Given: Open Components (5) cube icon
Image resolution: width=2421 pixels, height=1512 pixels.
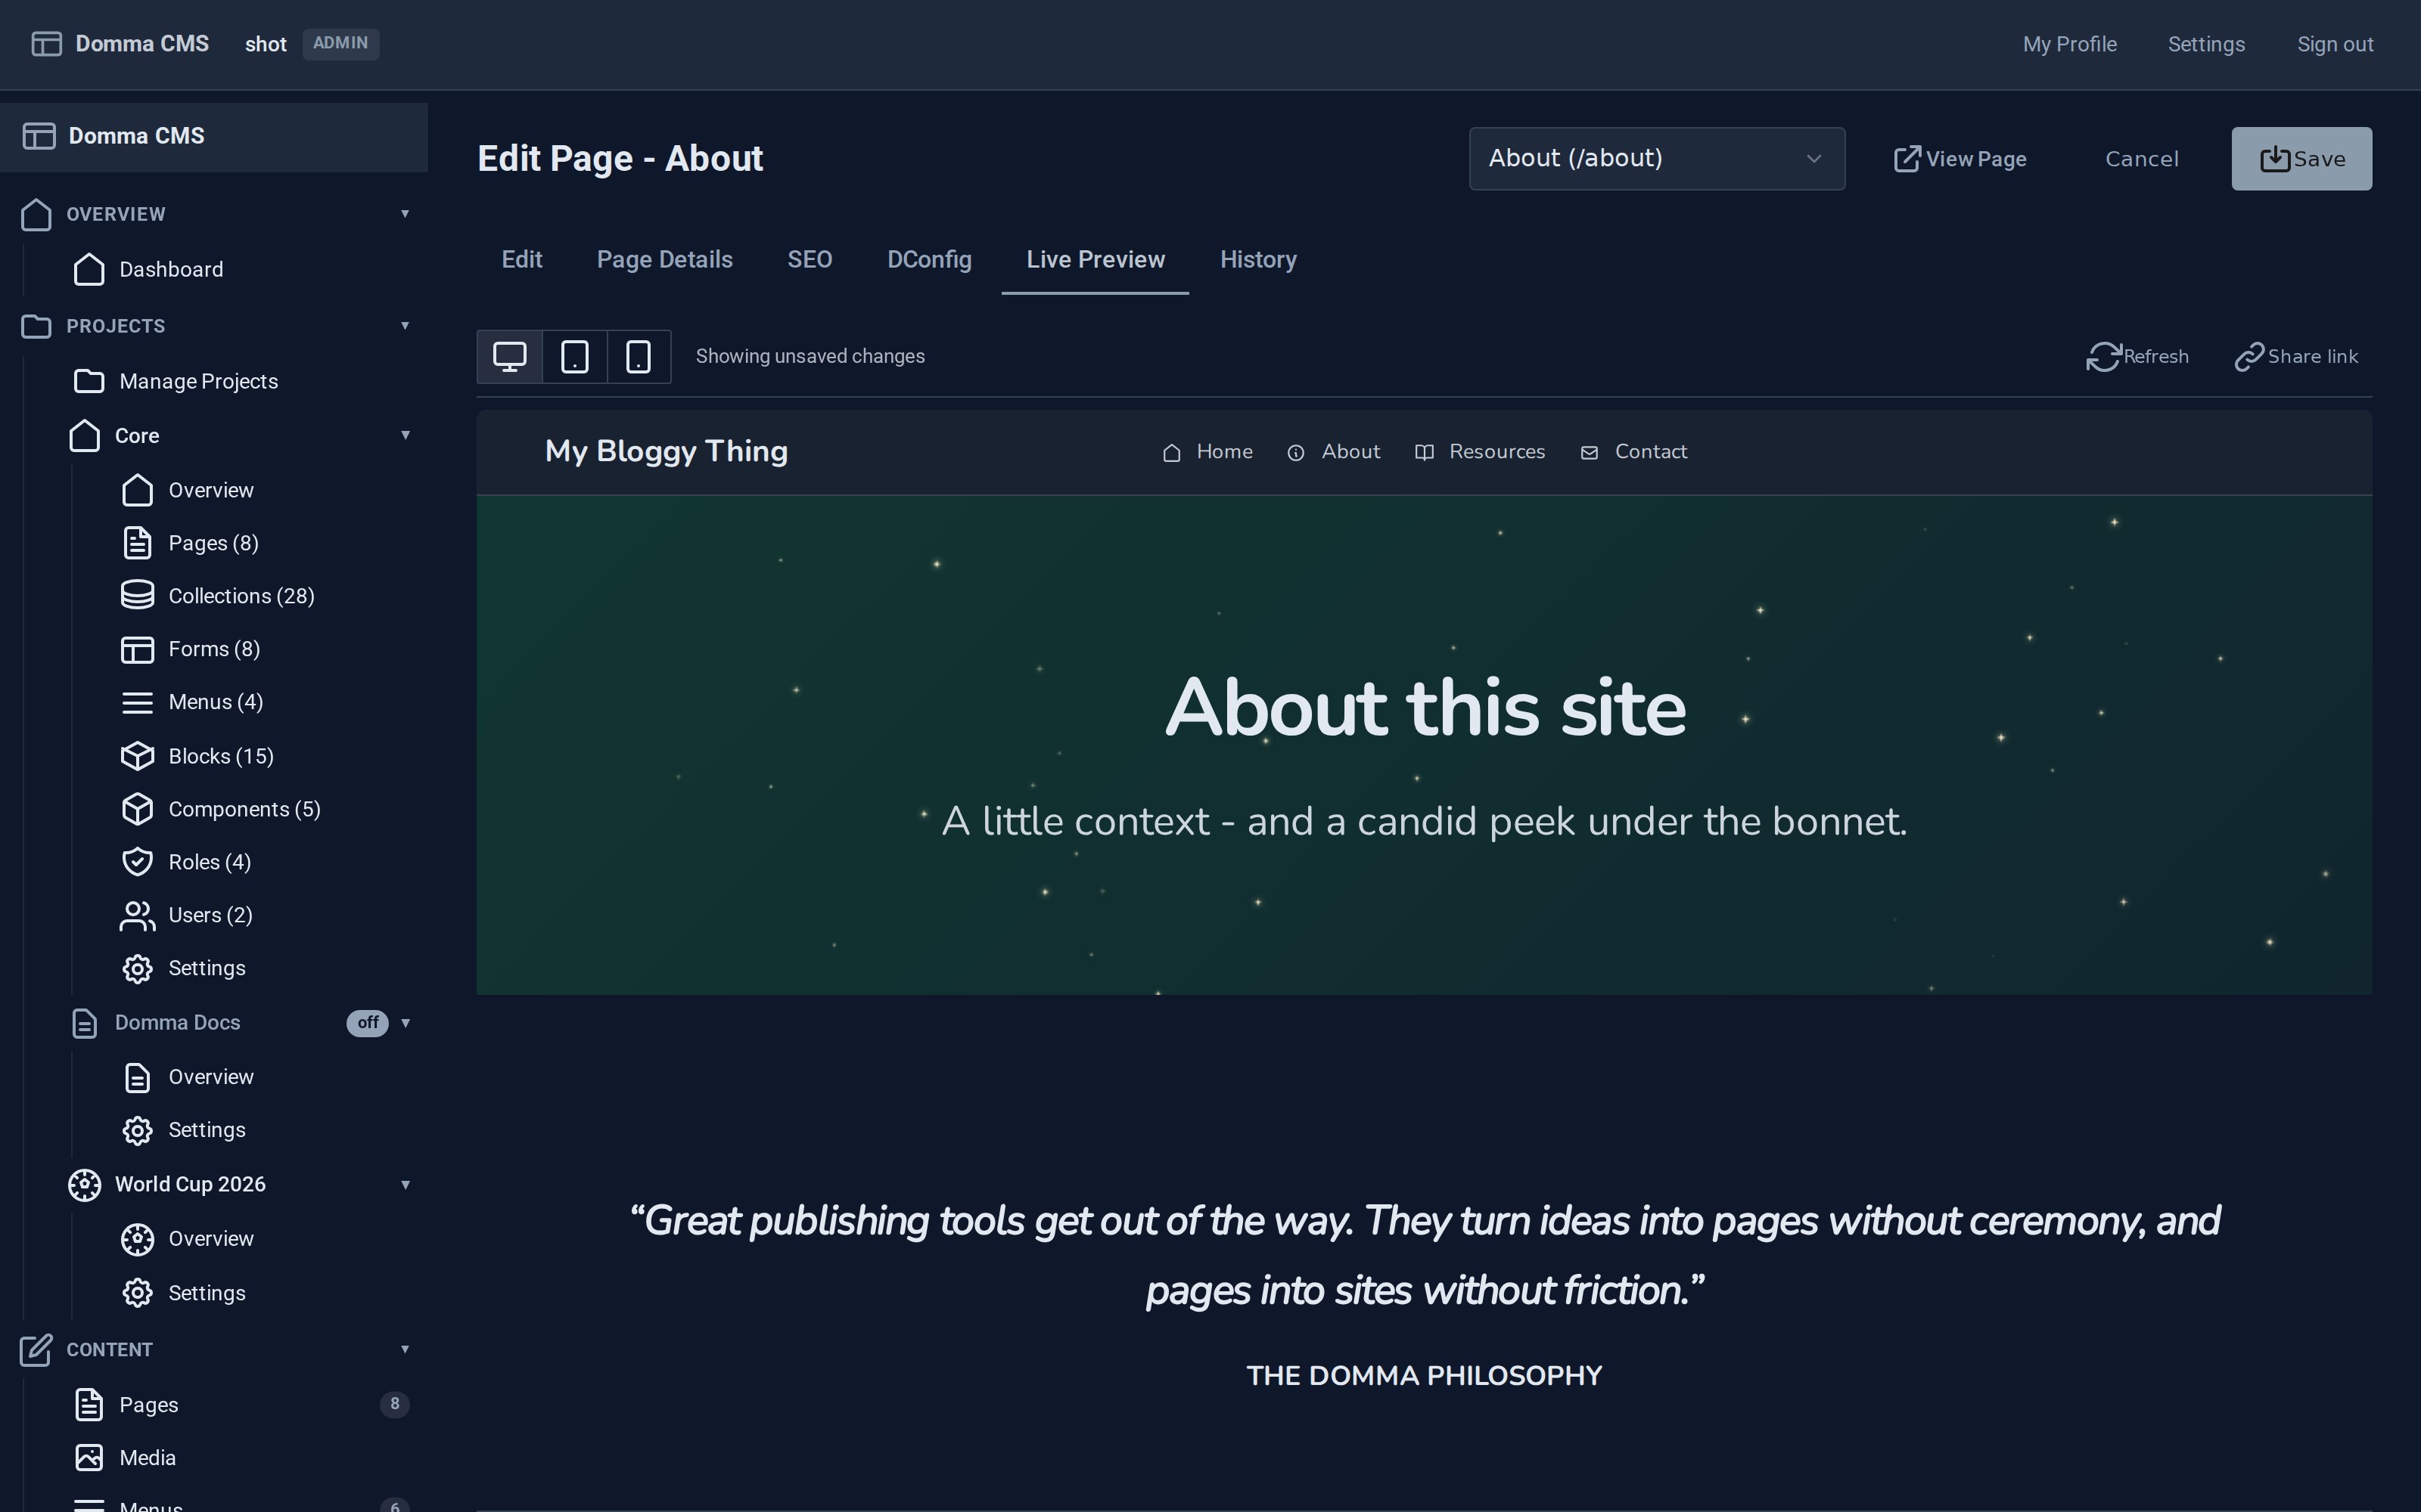Looking at the screenshot, I should (x=137, y=809).
